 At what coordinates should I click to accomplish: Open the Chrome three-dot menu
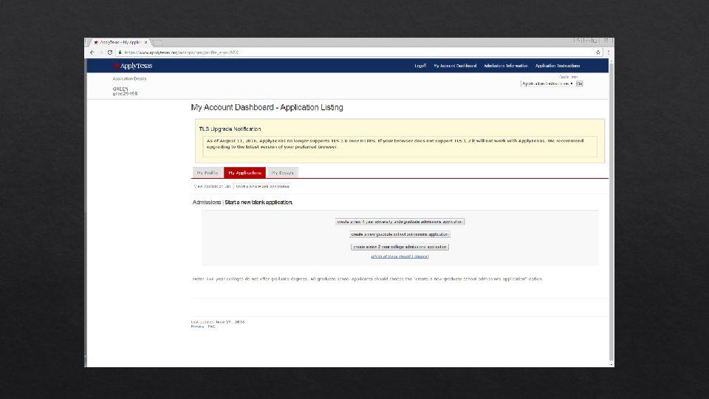pyautogui.click(x=608, y=52)
